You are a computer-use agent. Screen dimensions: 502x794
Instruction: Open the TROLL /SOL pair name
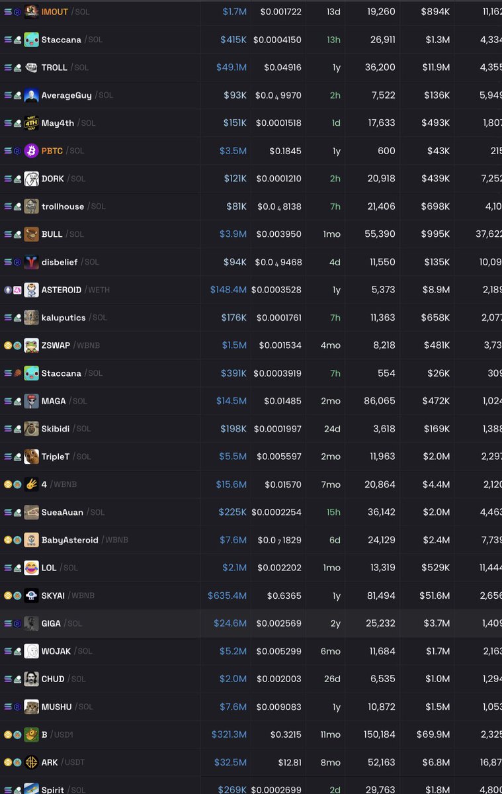click(x=65, y=67)
